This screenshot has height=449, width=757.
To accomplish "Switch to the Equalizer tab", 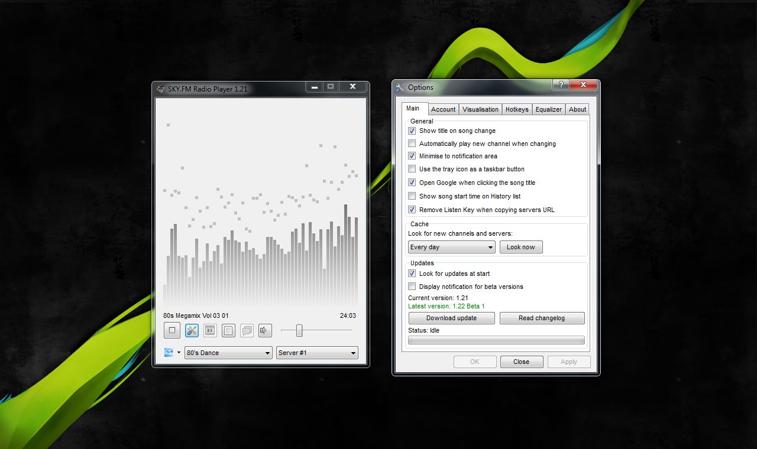I will [x=548, y=109].
